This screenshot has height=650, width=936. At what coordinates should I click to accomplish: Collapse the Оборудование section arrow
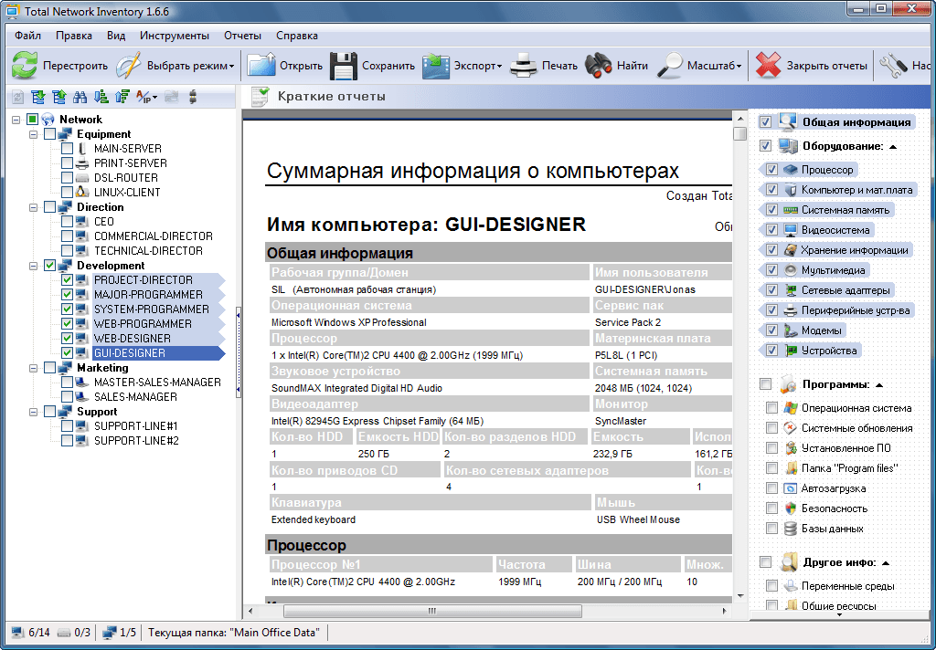[x=893, y=147]
